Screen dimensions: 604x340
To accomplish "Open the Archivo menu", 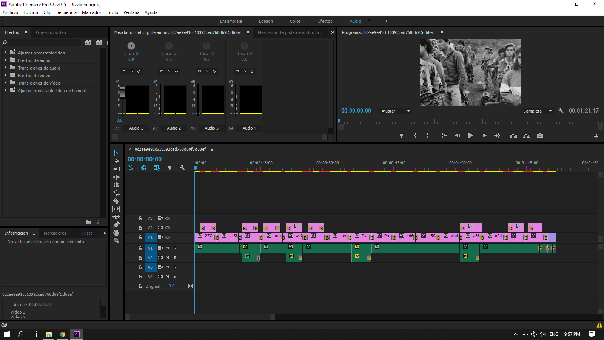I will [10, 12].
